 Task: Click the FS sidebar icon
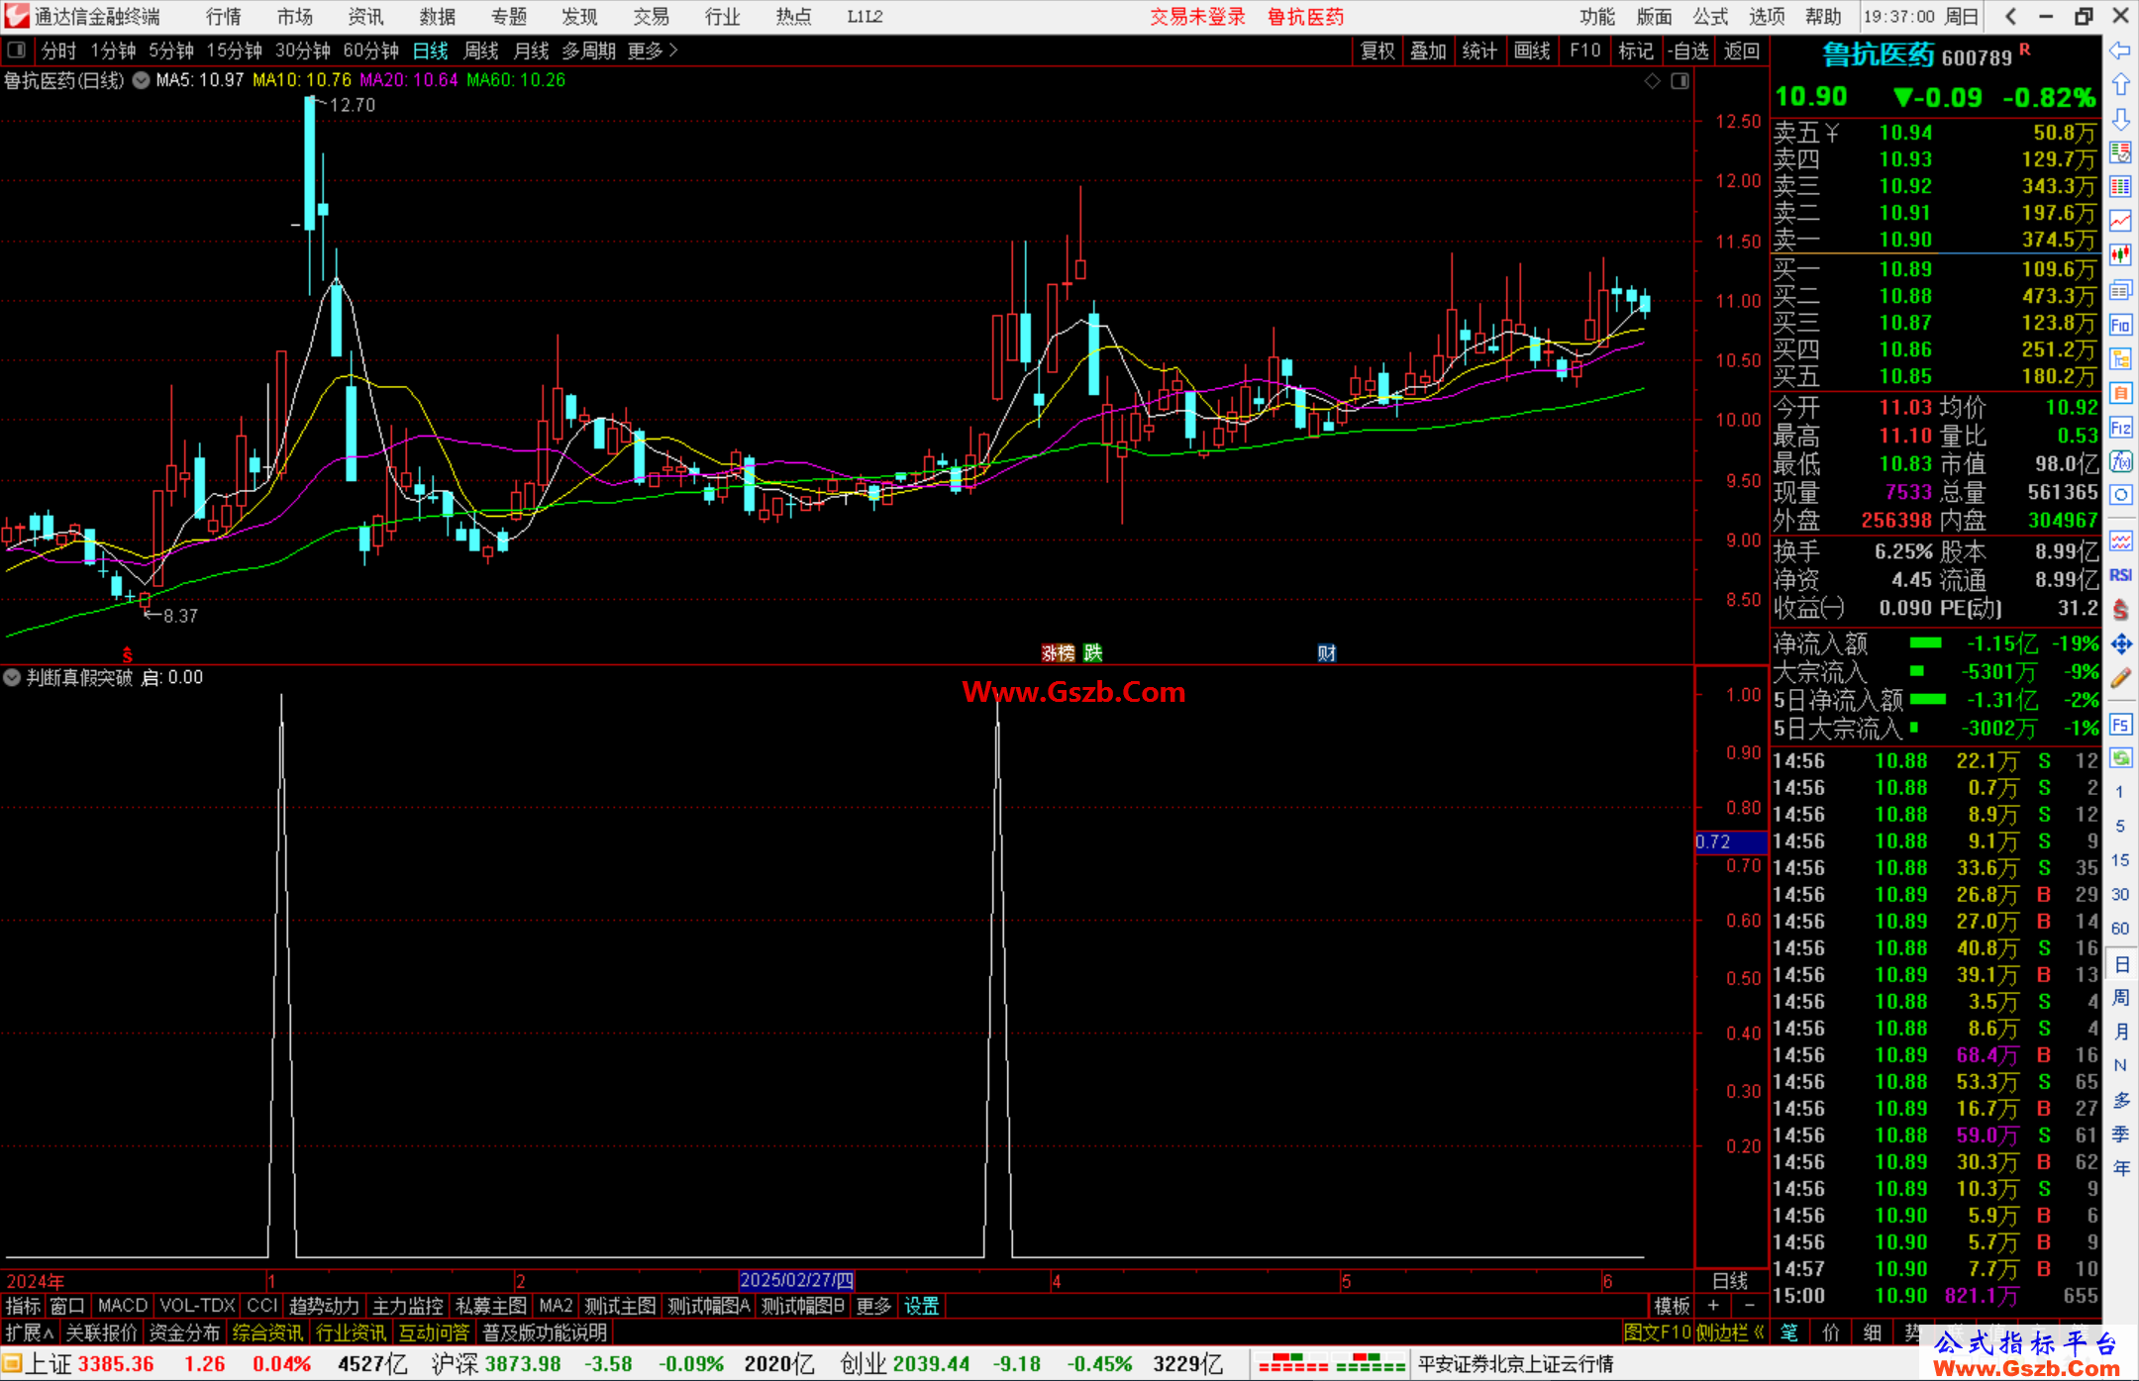pyautogui.click(x=2120, y=725)
